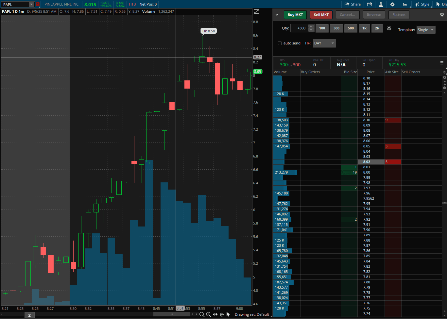
Task: Click the chart collapse arrow tab at bottom
Action: 29,315
